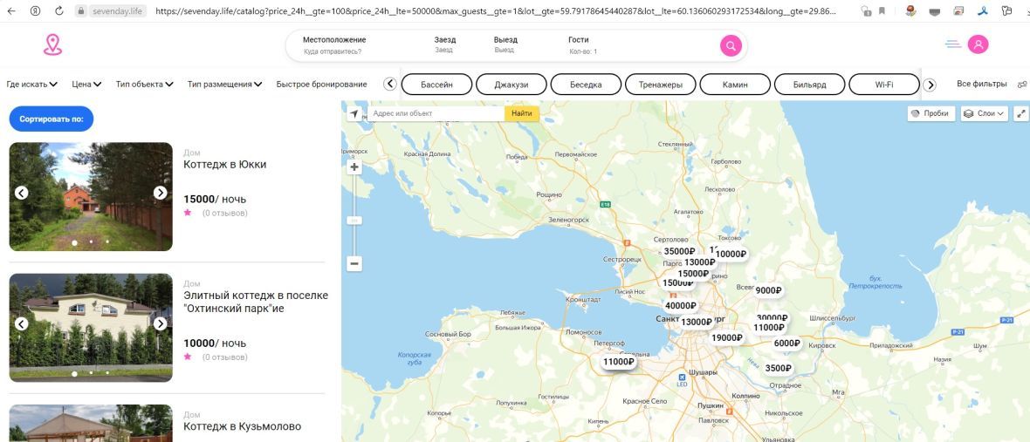
Task: Open Все фильтры all filters
Action: tap(981, 84)
